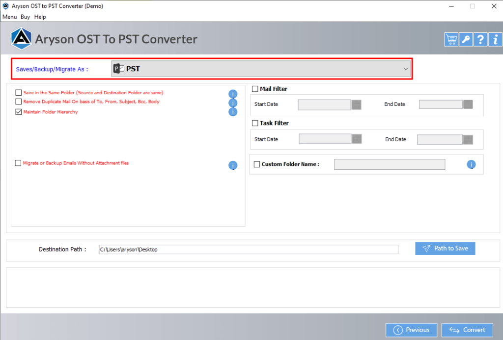Click the Mail Filter End Date field

coord(441,105)
